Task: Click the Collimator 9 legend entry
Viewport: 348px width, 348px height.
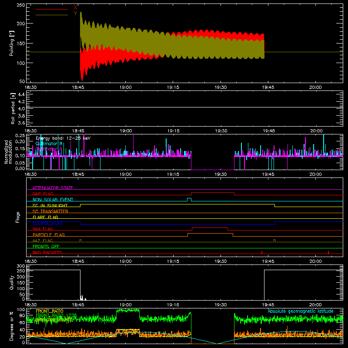Action: tap(49, 149)
